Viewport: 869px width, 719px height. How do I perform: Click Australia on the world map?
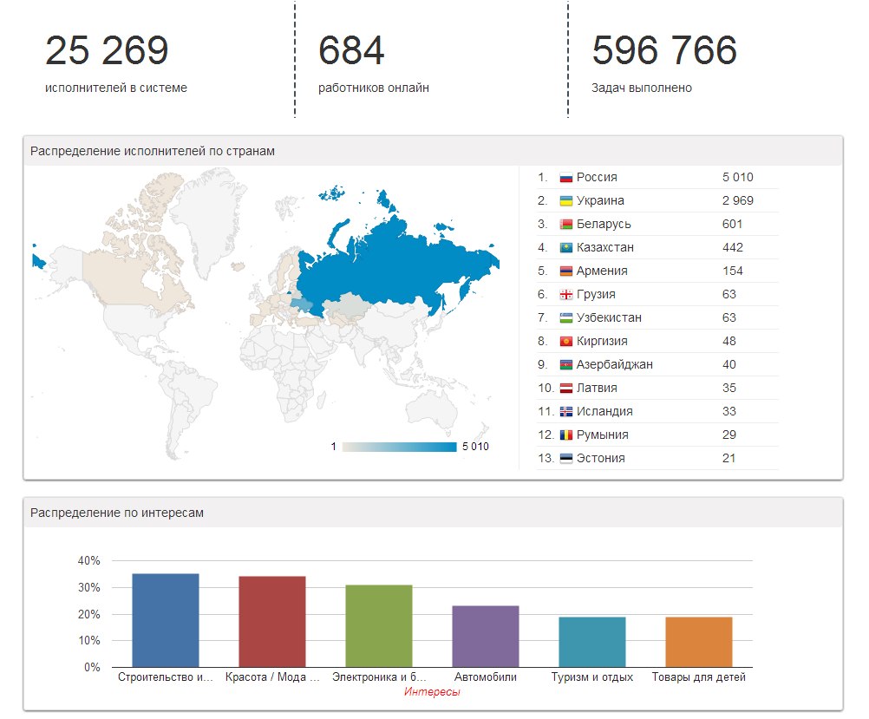(431, 410)
